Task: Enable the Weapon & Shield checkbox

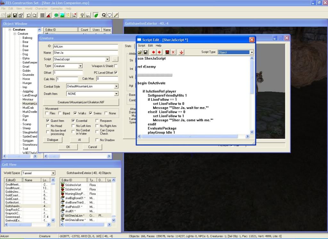Action: point(116,66)
